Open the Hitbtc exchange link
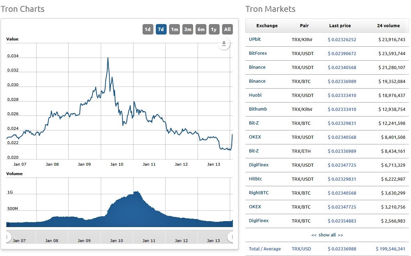Screen dimensions: 411x256 (256, 179)
